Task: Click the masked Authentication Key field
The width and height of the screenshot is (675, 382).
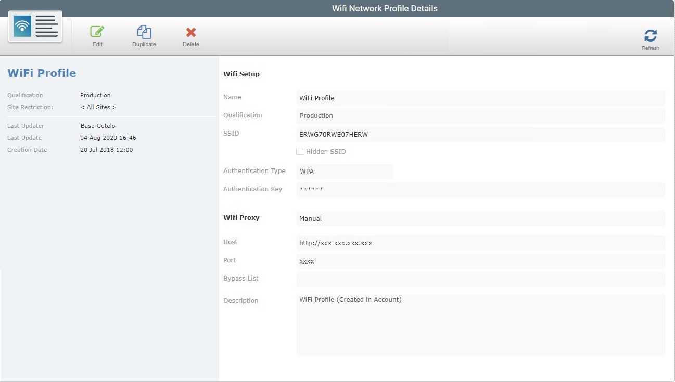Action: 480,190
